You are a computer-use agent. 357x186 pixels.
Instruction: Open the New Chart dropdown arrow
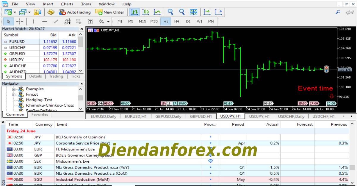tap(15, 12)
